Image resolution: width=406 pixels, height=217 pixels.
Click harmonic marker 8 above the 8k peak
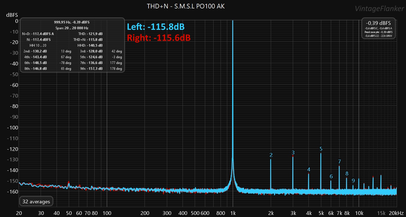click(x=347, y=174)
